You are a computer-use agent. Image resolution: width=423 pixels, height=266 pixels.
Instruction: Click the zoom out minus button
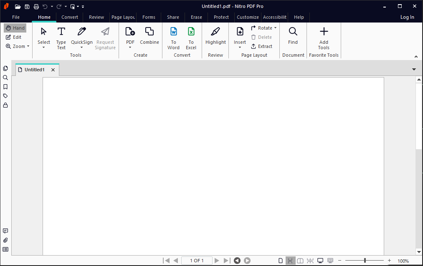coord(339,260)
